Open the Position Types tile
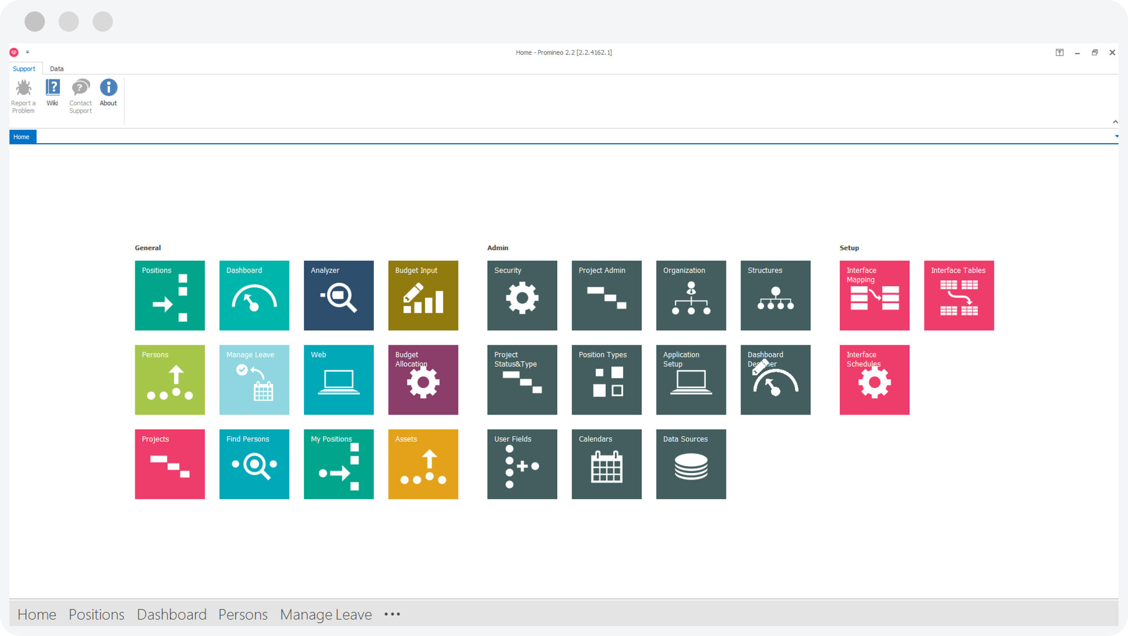The width and height of the screenshot is (1128, 636). pos(607,380)
